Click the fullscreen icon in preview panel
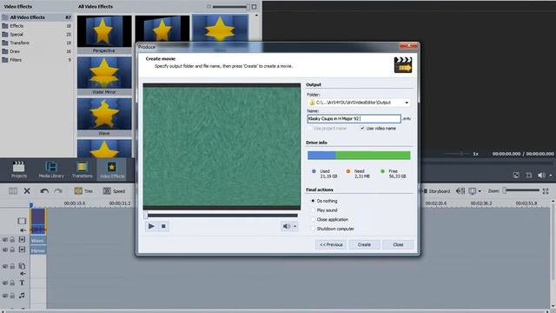 (529, 175)
